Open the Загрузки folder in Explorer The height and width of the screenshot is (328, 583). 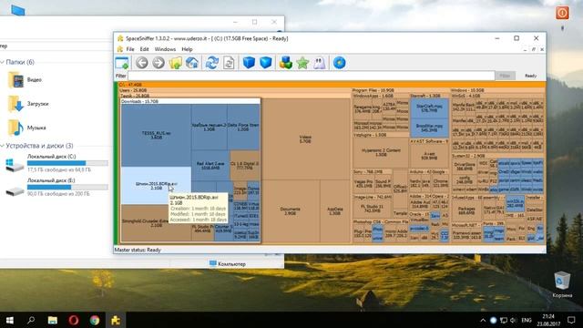28,104
